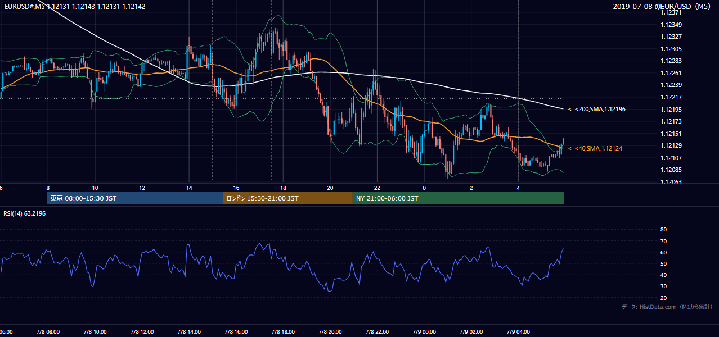Click price axis label 1.12305
Screen dimensions: 719x337
coord(672,49)
